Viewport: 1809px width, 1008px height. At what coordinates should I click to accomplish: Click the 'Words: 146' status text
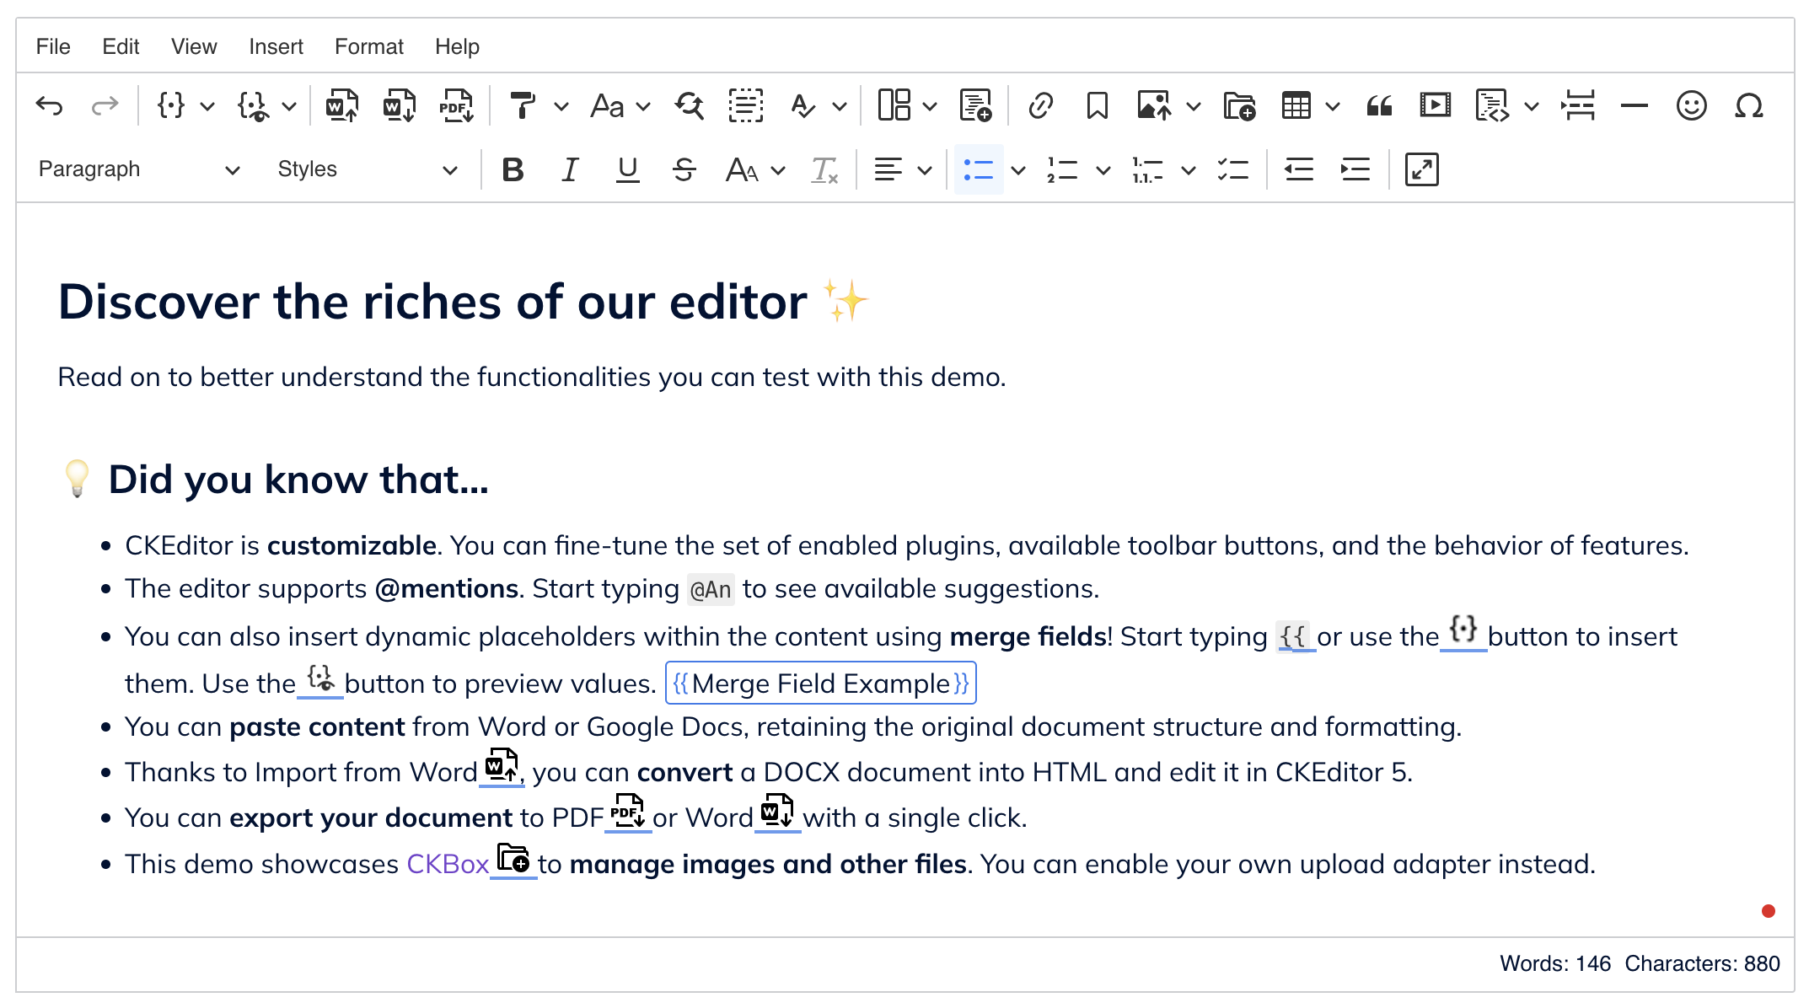(x=1555, y=964)
